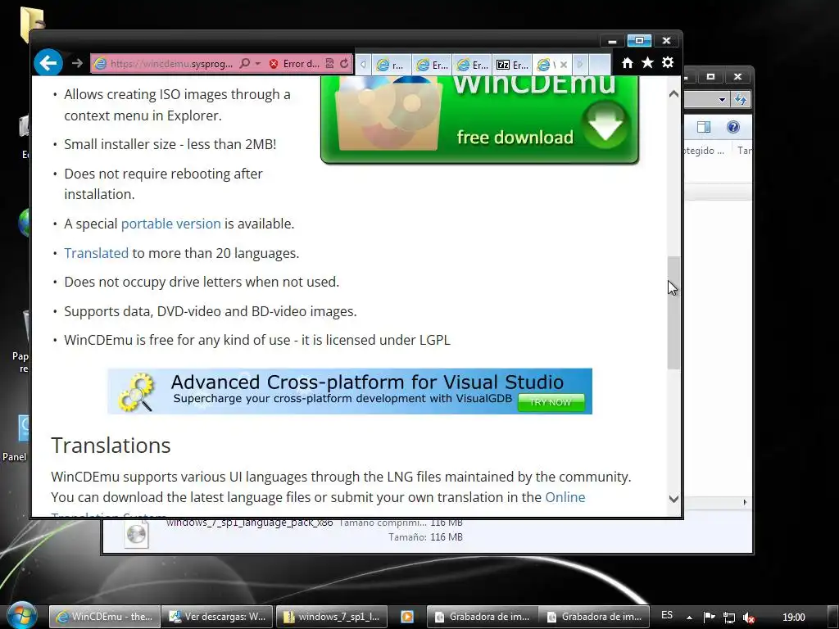Close the active WinCDEmu tab

pos(564,65)
